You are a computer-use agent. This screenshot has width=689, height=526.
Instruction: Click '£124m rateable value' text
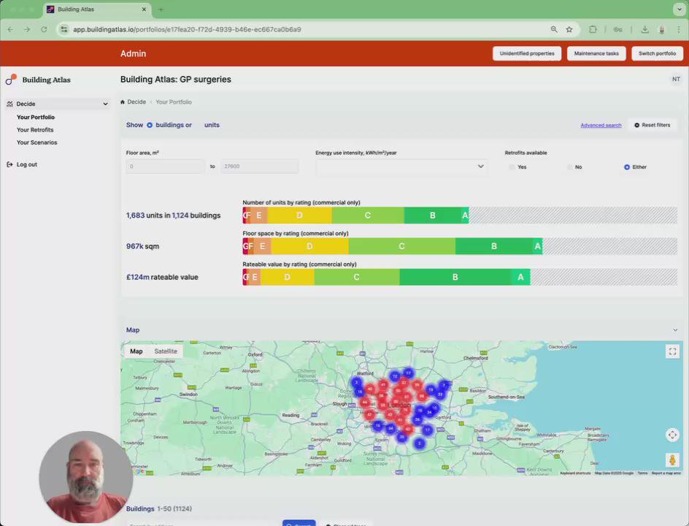pos(162,277)
